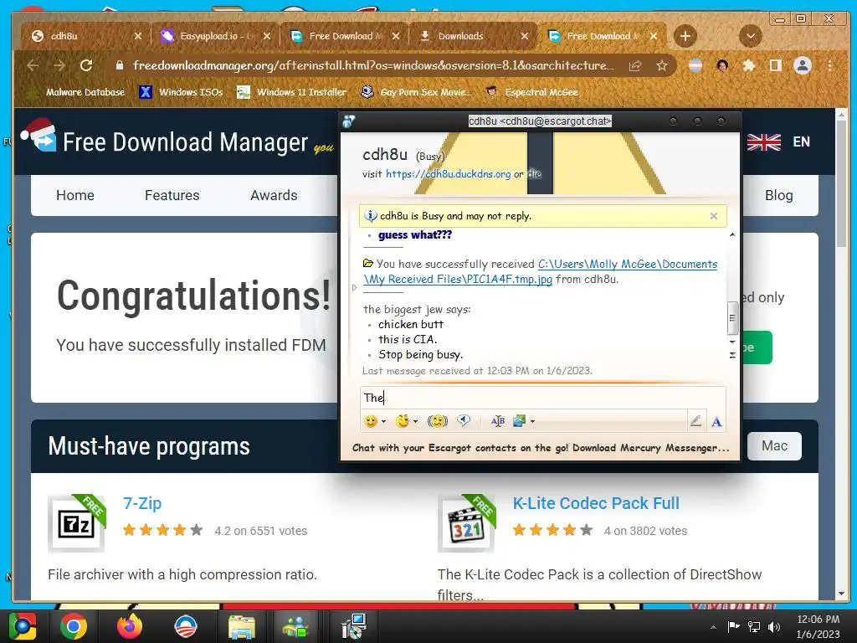Viewport: 857px width, 643px height.
Task: Open the Features menu on FDM site
Action: tap(172, 195)
